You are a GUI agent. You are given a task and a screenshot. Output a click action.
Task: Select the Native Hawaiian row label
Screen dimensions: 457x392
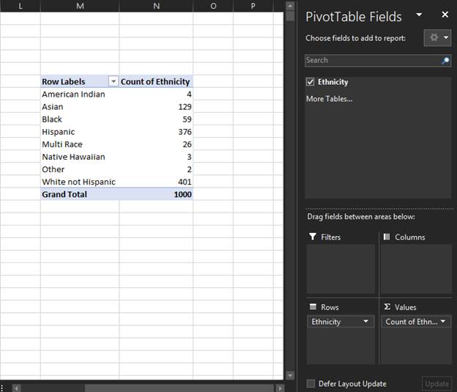(x=80, y=157)
